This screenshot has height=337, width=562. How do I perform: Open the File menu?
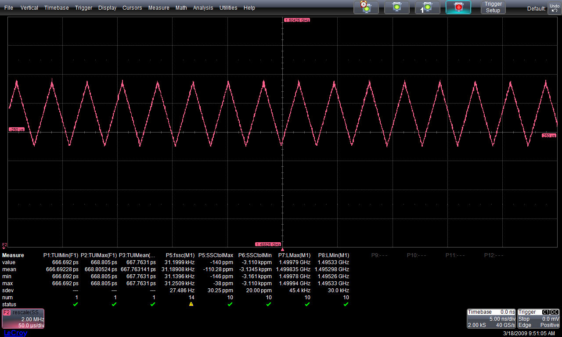click(9, 8)
